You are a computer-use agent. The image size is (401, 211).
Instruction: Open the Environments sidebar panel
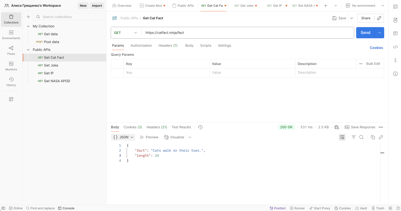coord(11,35)
